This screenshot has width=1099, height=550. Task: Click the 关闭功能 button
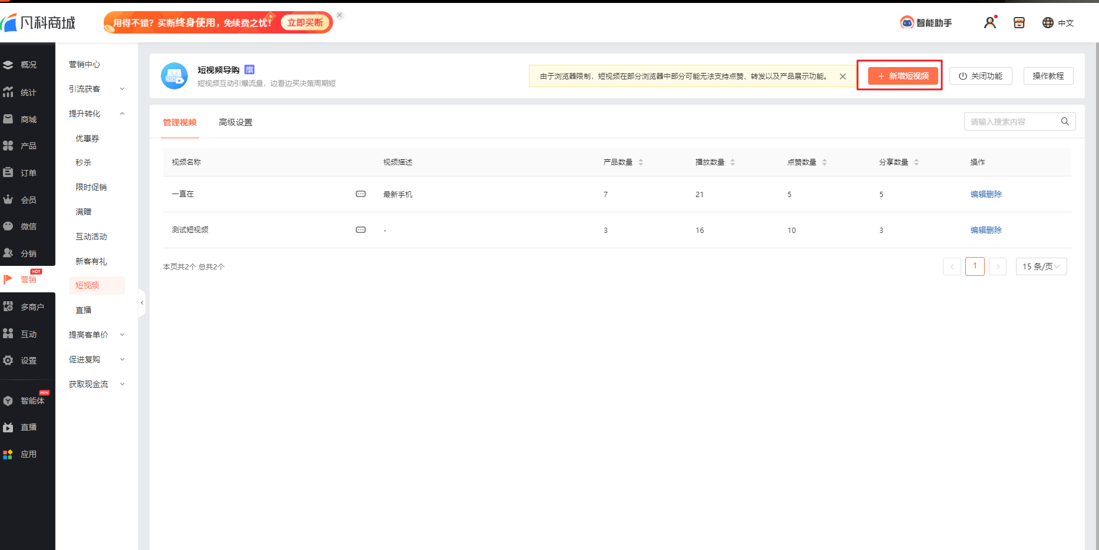(981, 76)
